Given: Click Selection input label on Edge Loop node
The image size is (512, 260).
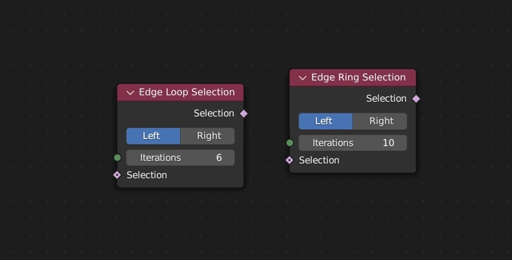Looking at the screenshot, I should coord(147,175).
